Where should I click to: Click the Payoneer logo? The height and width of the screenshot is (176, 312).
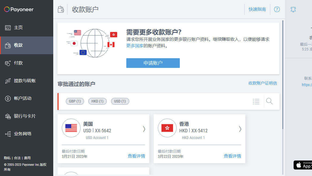19,9
